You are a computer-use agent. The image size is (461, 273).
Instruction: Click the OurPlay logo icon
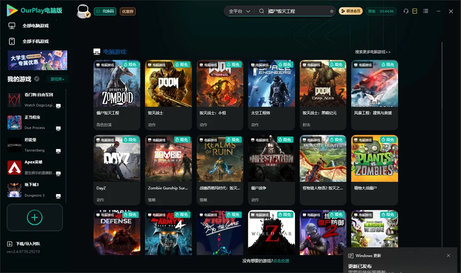12,10
